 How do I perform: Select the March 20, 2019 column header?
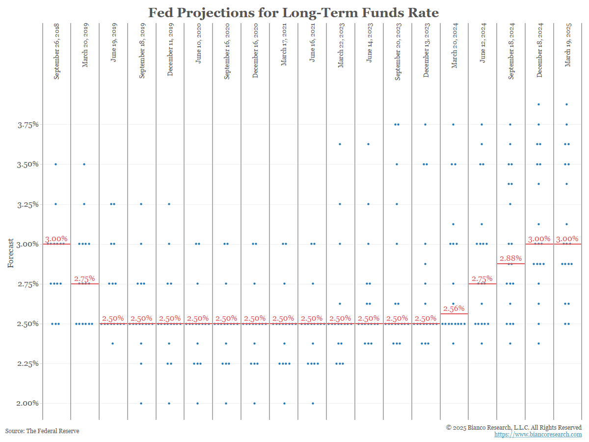[x=85, y=50]
